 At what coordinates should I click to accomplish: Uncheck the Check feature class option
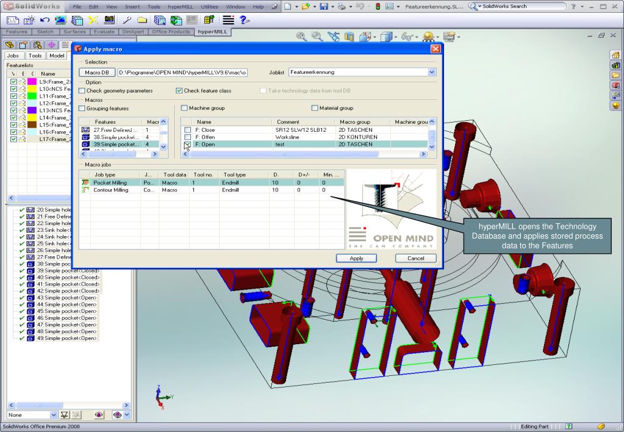click(179, 91)
